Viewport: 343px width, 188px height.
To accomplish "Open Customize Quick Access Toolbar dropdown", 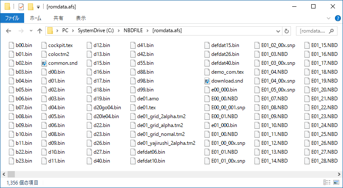I will click(38, 7).
